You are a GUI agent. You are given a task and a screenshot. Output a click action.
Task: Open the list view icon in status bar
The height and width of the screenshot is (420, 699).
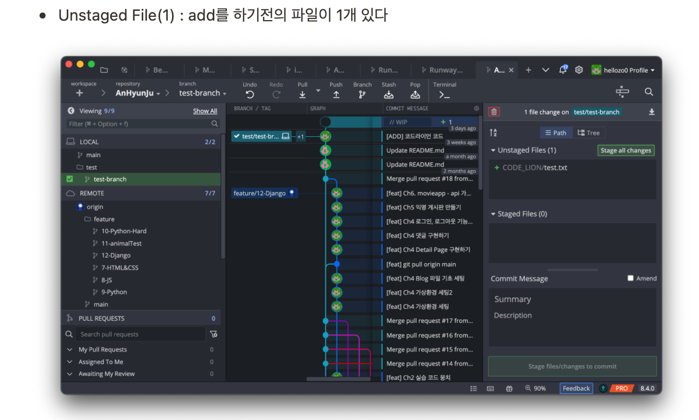click(473, 389)
